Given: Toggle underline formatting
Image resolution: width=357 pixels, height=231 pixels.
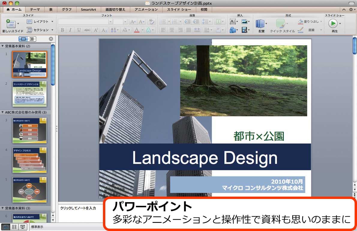Looking at the screenshot, I should tap(79, 30).
